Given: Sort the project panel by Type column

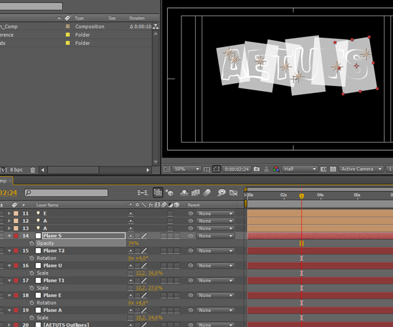Looking at the screenshot, I should pos(79,18).
